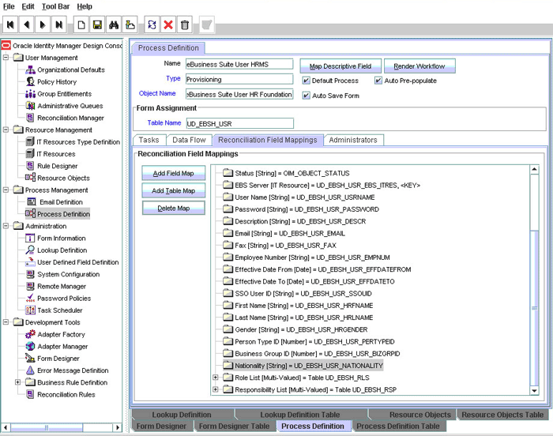The height and width of the screenshot is (436, 553).
Task: Select Reconciliation Rules tree item
Action: click(61, 394)
